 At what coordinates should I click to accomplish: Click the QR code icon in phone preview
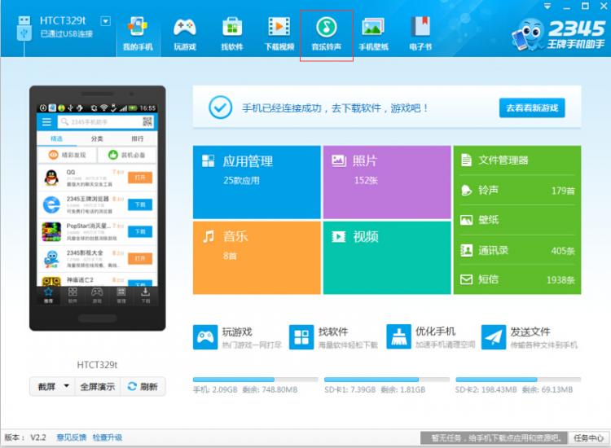point(147,122)
